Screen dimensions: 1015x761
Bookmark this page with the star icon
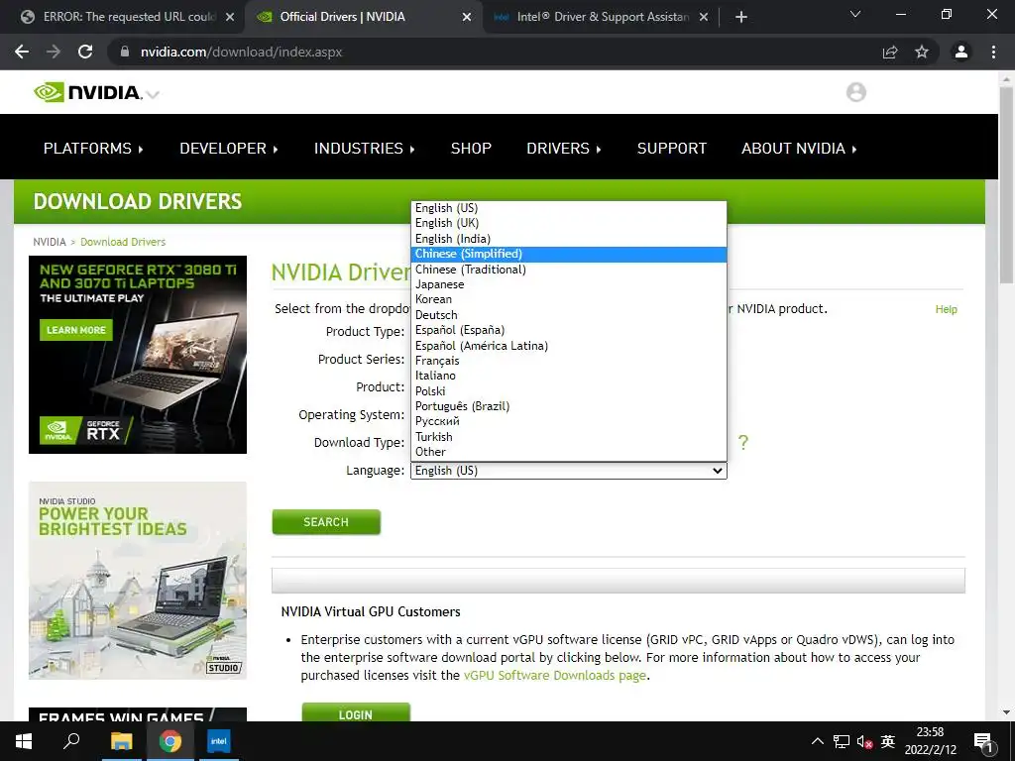point(922,52)
